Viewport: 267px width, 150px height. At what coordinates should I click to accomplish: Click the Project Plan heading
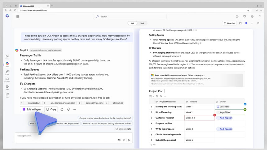click(x=156, y=91)
